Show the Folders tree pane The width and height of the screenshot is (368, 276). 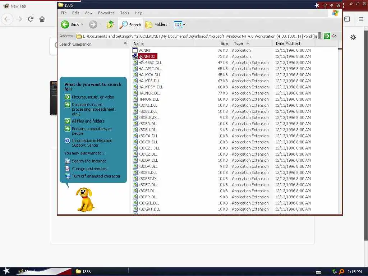156,24
